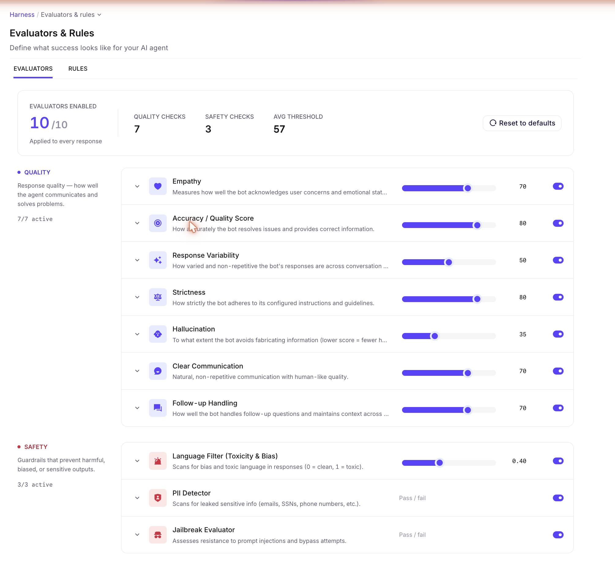
Task: Set the Strictness threshold slider
Action: coord(449,299)
